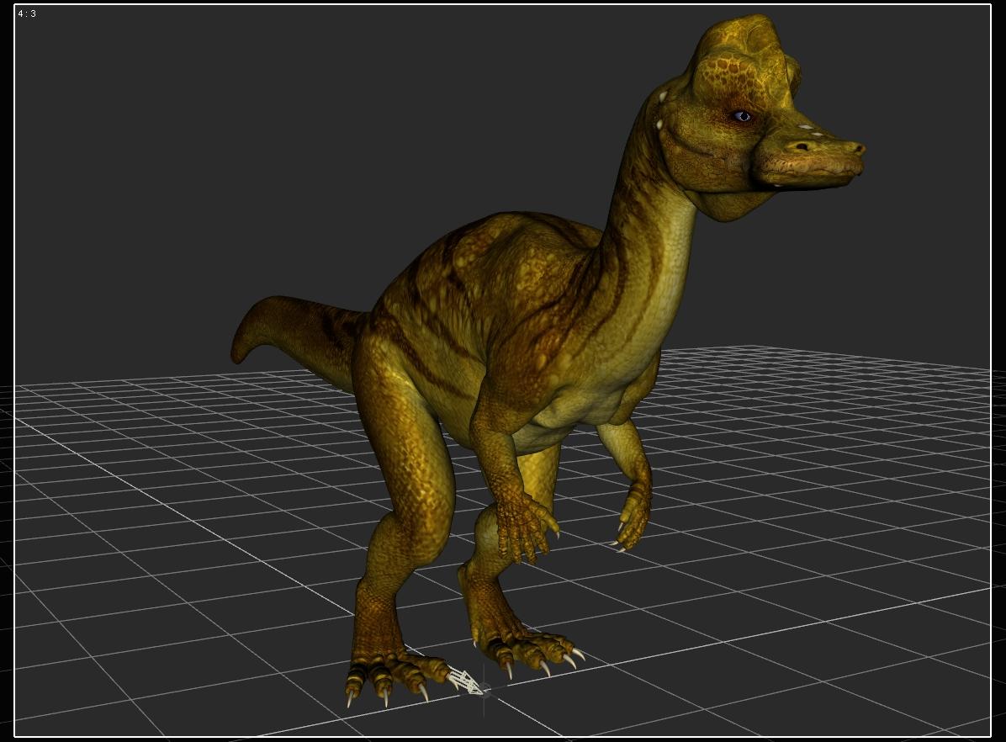Click the origin crosshair marker on the grid

(x=484, y=692)
